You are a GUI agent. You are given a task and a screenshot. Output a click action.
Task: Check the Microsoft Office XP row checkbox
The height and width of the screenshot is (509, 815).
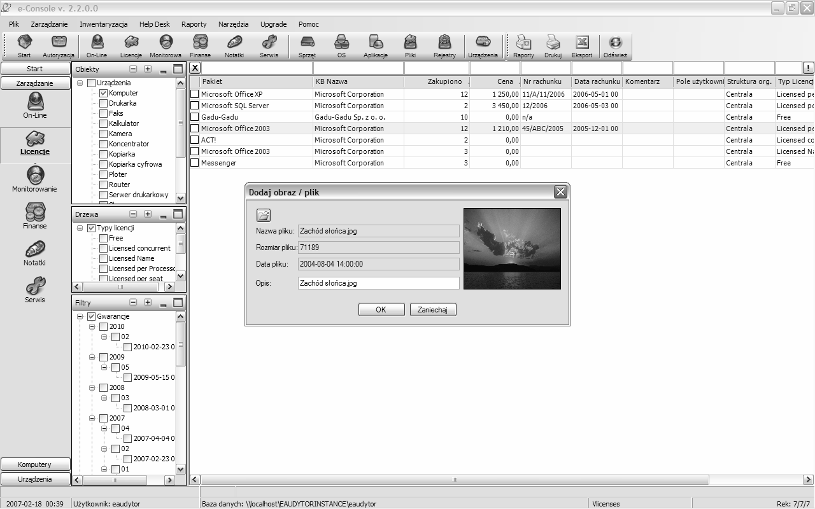click(195, 94)
